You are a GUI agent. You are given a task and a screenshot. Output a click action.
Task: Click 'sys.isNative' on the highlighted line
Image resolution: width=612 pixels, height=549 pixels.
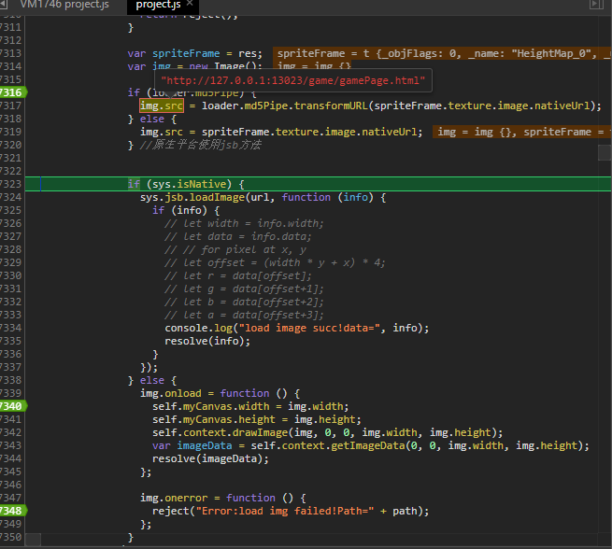pyautogui.click(x=190, y=184)
